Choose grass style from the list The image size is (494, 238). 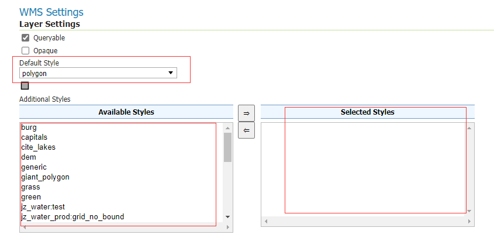[30, 187]
